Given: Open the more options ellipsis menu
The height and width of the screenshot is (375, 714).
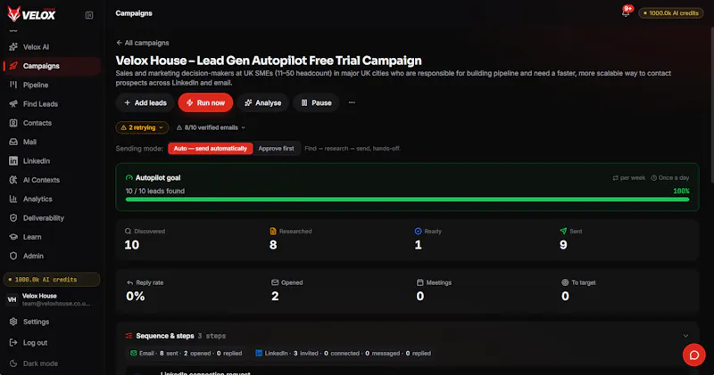Looking at the screenshot, I should click(352, 102).
